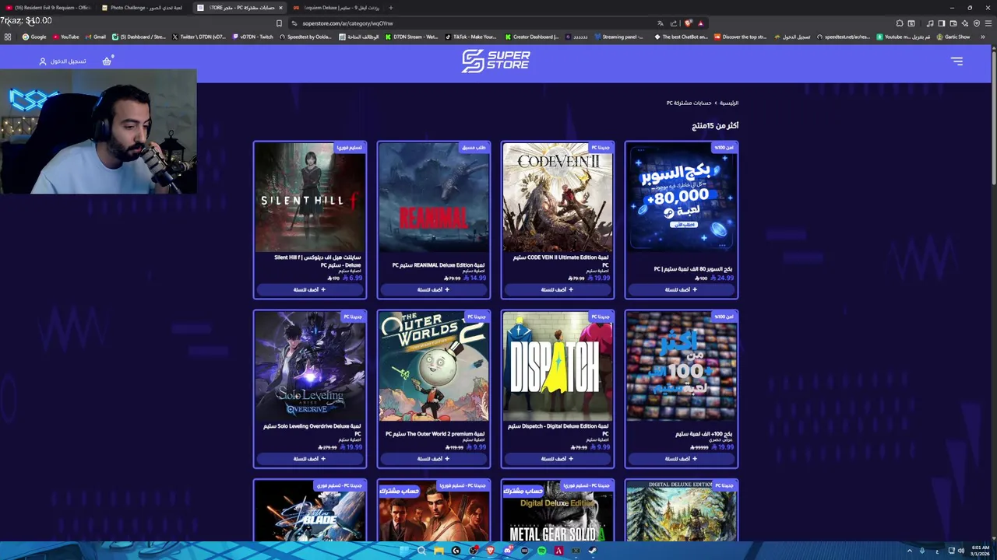This screenshot has height=560, width=997.
Task: Open Windows Start menu
Action: pyautogui.click(x=404, y=551)
